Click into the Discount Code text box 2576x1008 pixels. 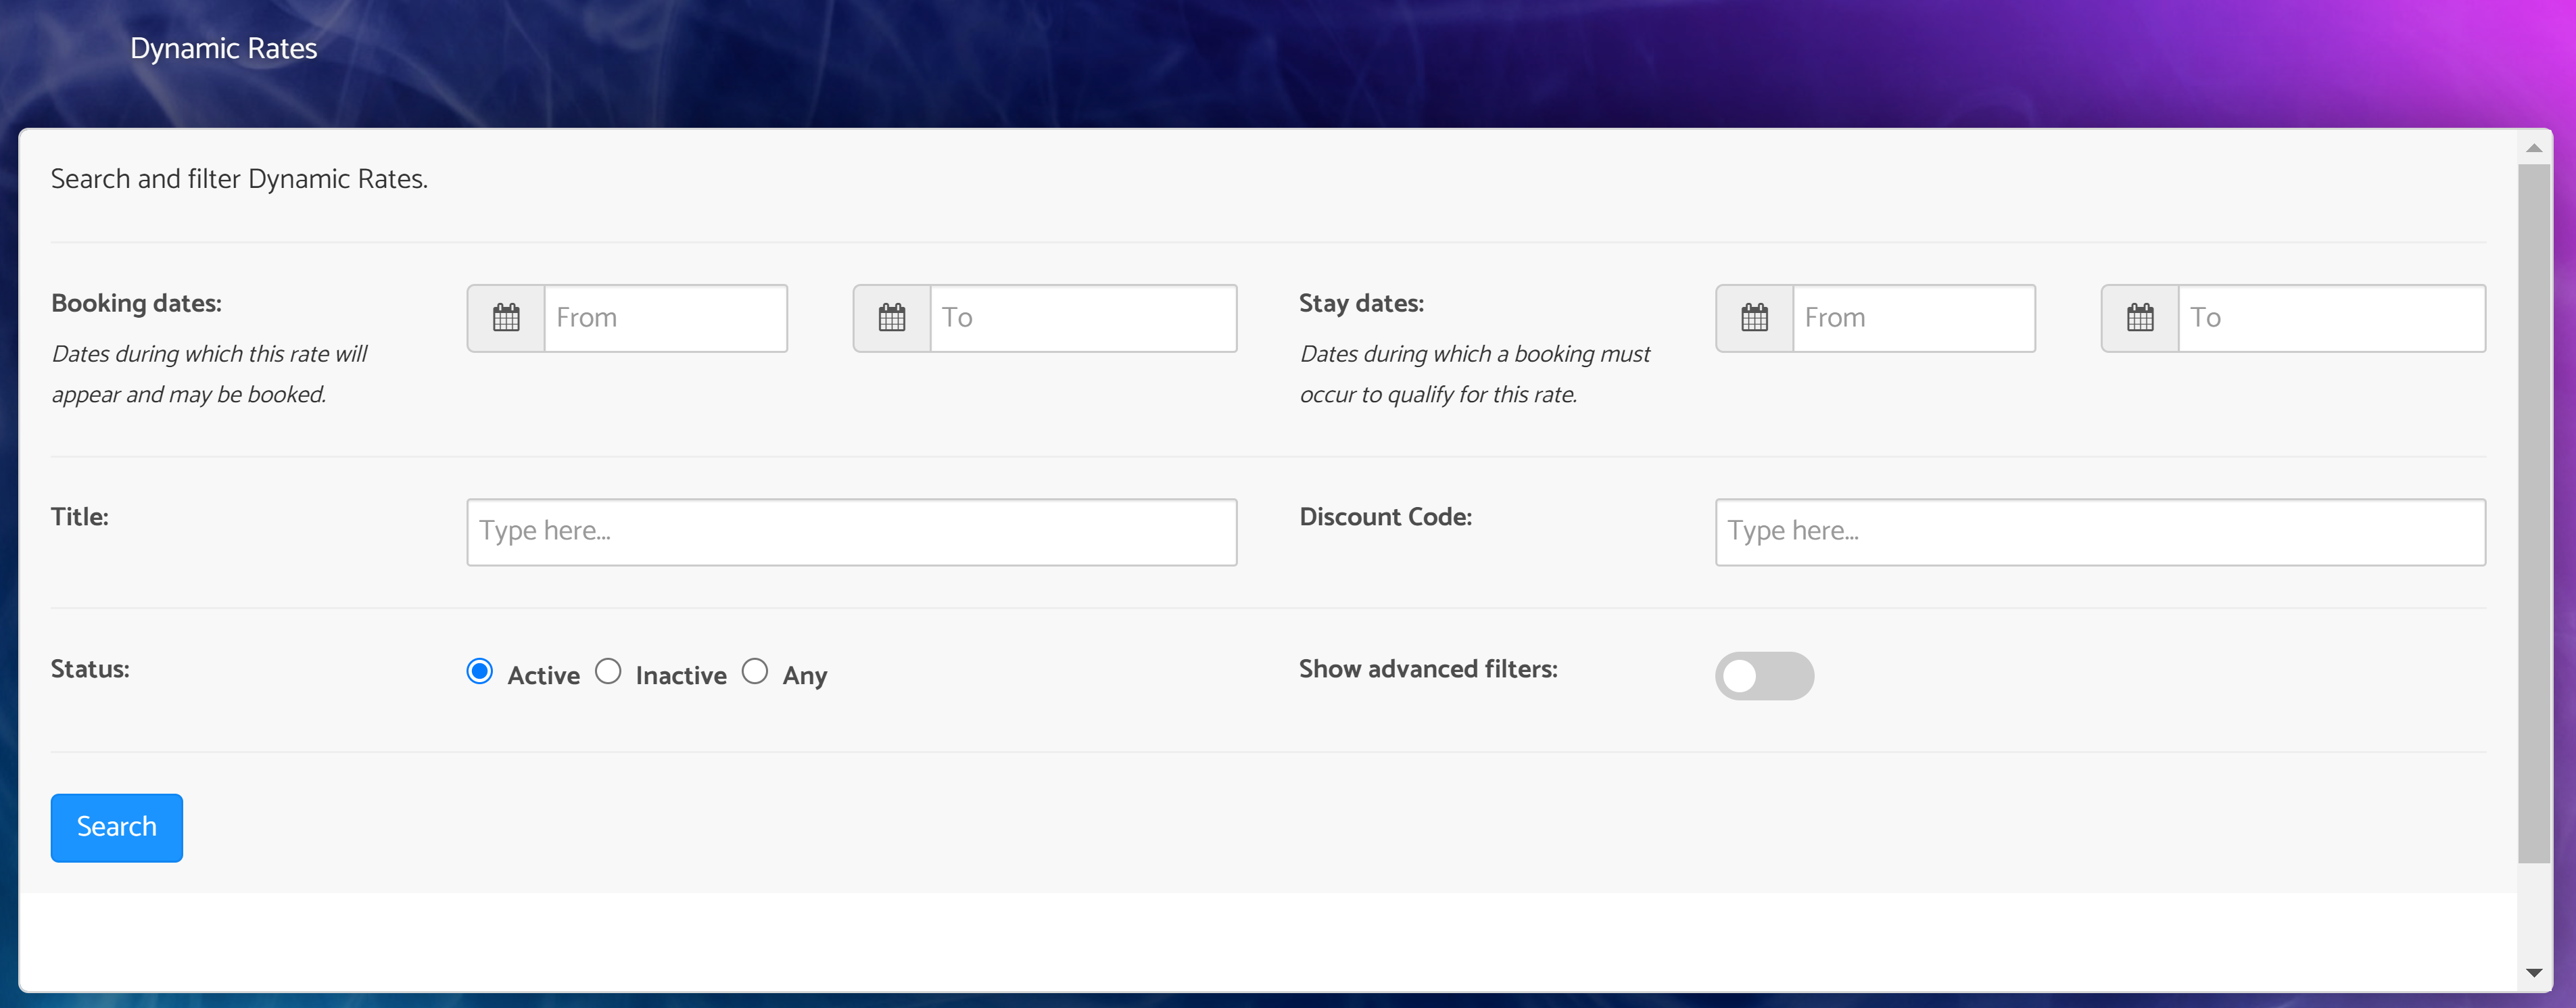pyautogui.click(x=2100, y=532)
